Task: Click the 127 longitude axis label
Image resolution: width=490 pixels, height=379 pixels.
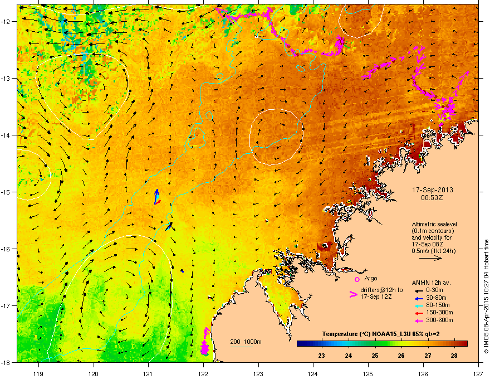Action: coord(478,373)
